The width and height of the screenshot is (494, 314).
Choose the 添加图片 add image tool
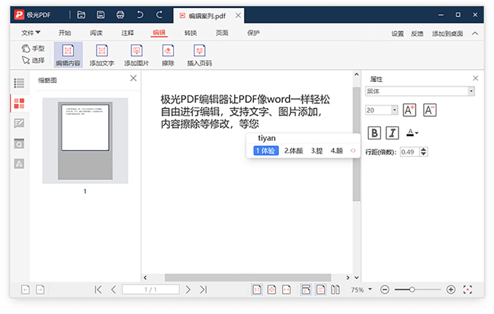click(137, 55)
